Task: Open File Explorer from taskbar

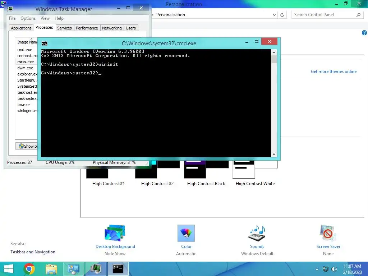Action: (x=51, y=269)
